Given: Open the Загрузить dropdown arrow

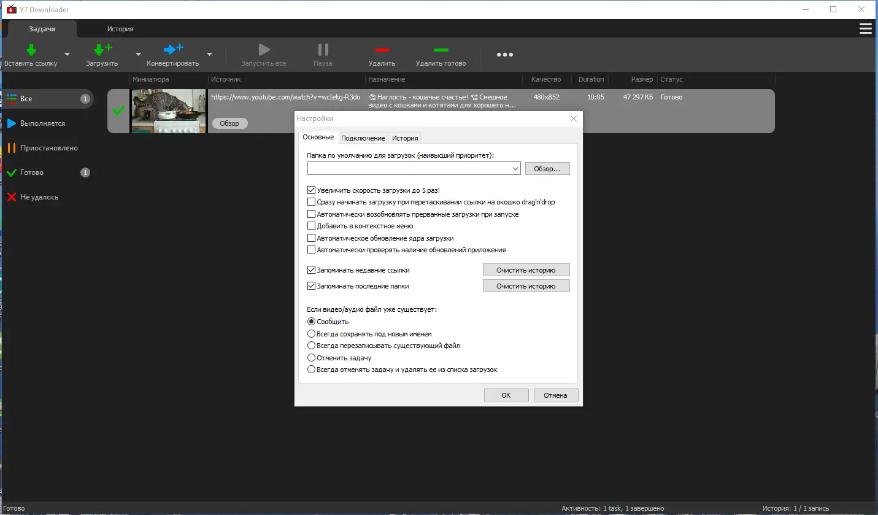Looking at the screenshot, I should coord(137,55).
